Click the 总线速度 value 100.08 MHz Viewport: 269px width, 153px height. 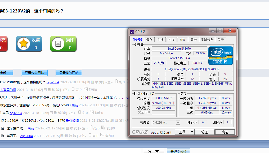(163, 108)
